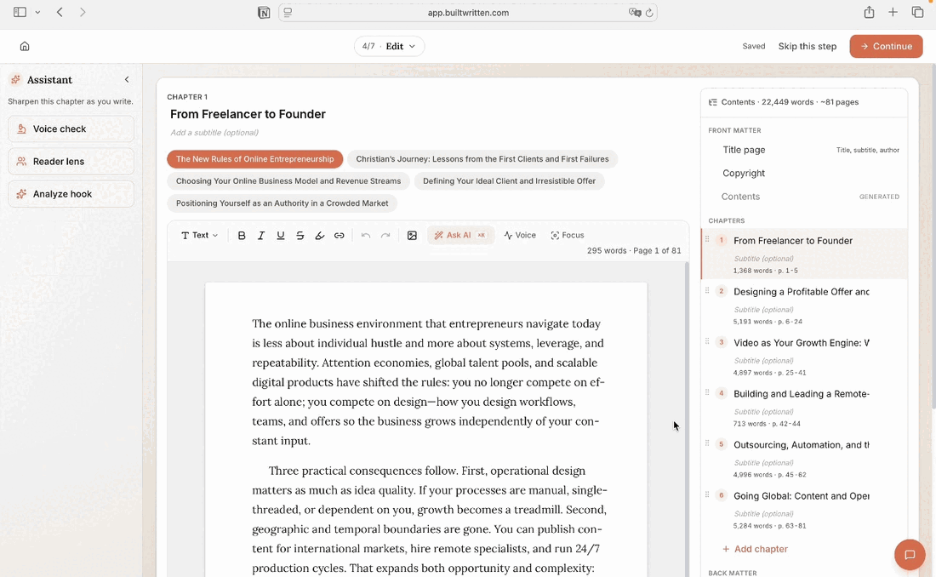The image size is (936, 577).
Task: Click the Contents list icon
Action: tap(713, 102)
